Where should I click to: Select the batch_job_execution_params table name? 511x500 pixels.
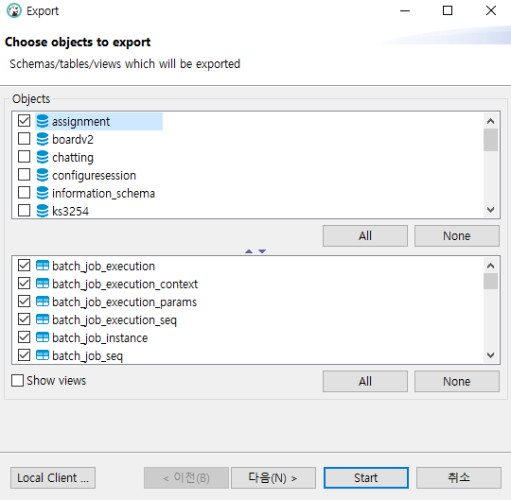(x=125, y=302)
